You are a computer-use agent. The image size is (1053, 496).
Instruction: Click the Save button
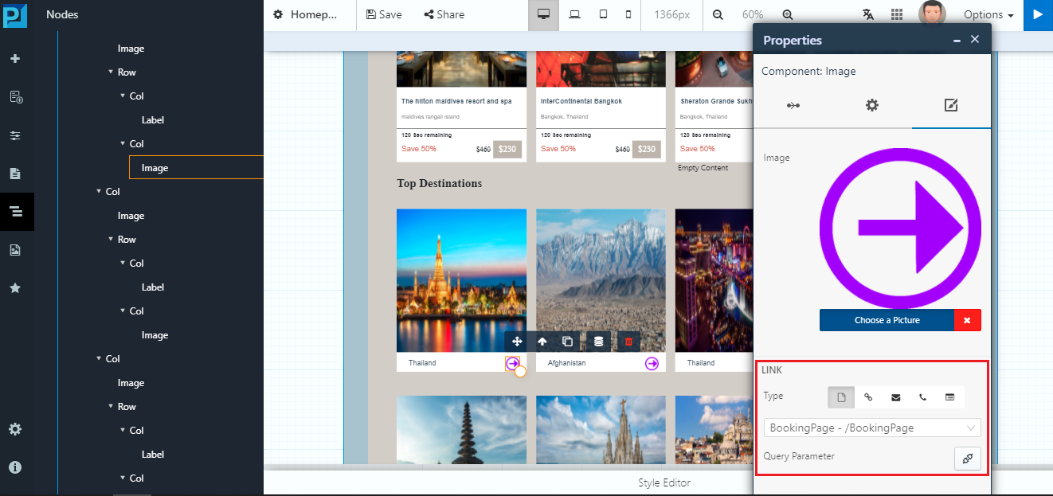(384, 14)
